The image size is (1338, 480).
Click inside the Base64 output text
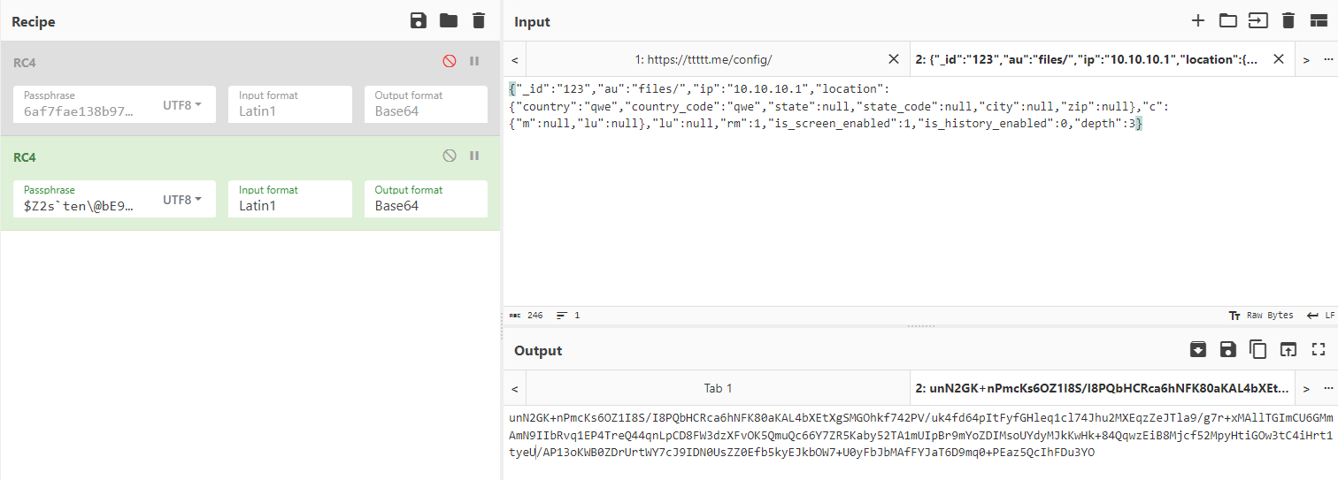[x=920, y=435]
